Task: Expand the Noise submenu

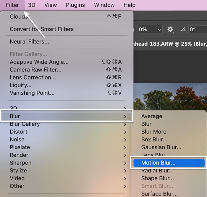Action: click(x=67, y=140)
